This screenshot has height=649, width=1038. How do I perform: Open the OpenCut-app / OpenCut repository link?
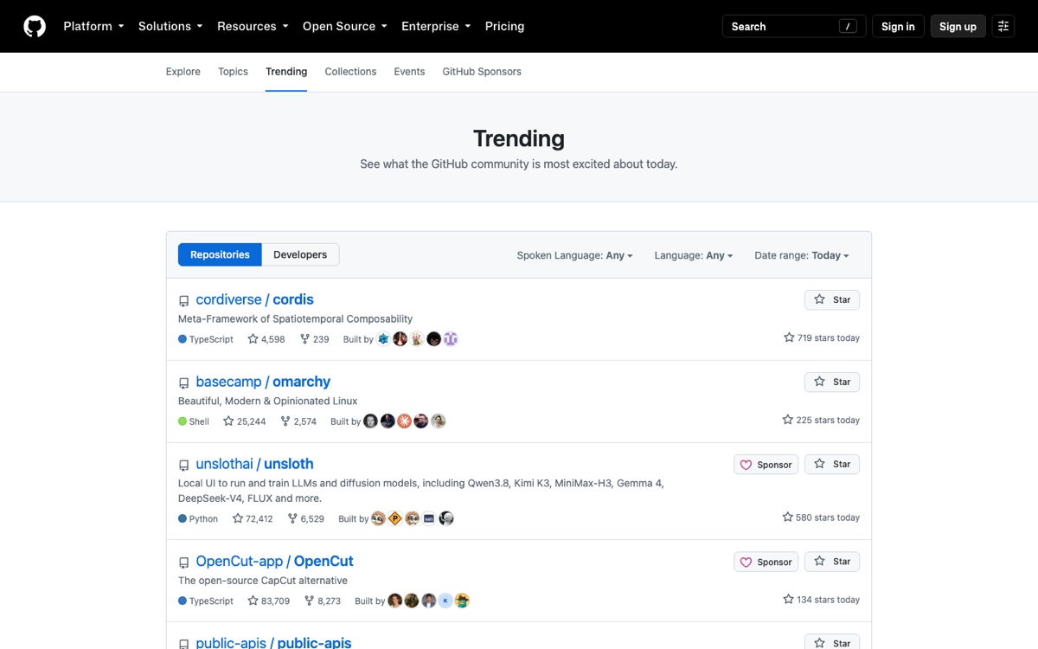coord(274,561)
